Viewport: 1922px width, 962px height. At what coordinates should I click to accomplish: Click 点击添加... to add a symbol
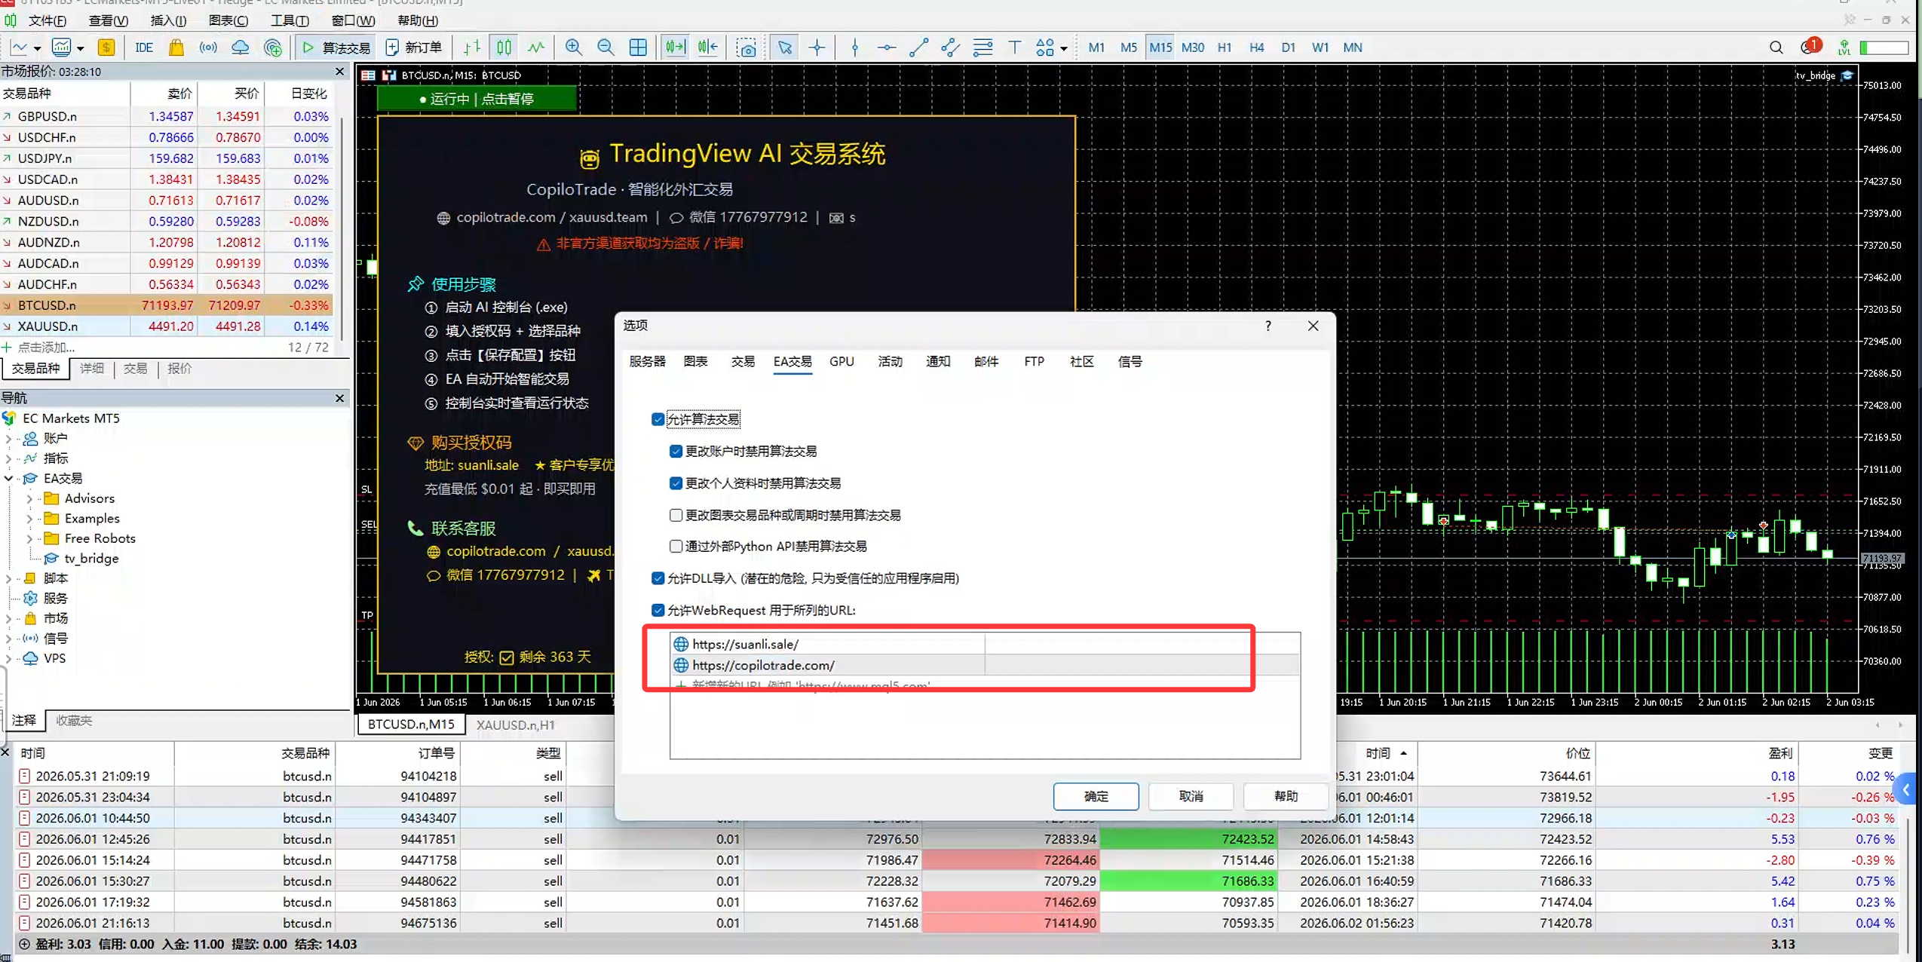46,348
